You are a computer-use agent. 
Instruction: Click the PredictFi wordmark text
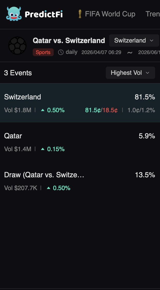[44, 14]
